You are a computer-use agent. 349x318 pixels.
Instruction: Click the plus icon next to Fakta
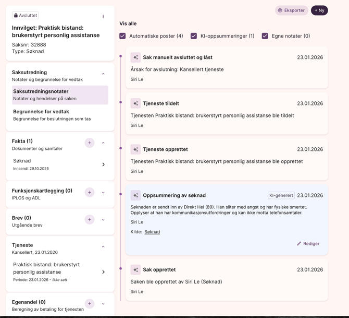[90, 143]
